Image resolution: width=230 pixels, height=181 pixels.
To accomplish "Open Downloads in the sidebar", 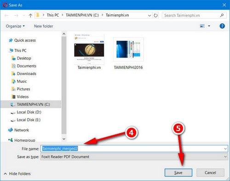I will pos(24,73).
